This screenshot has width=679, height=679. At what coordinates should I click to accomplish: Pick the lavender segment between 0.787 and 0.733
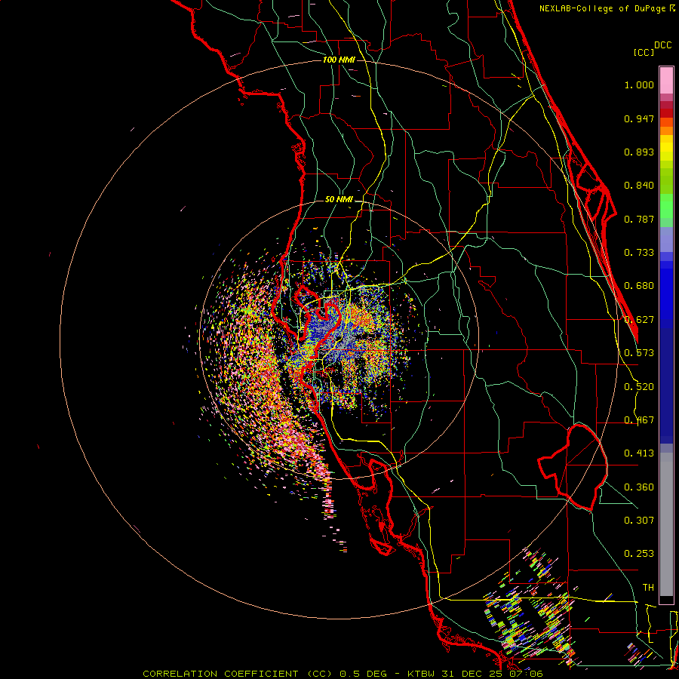[666, 239]
